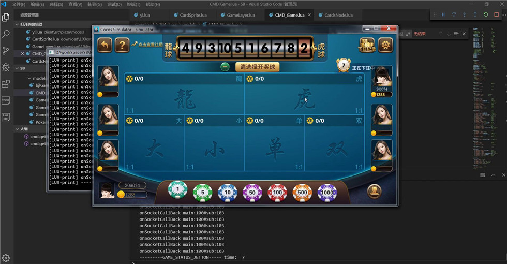Pause the debugger session
Image resolution: width=507 pixels, height=264 pixels.
[443, 14]
